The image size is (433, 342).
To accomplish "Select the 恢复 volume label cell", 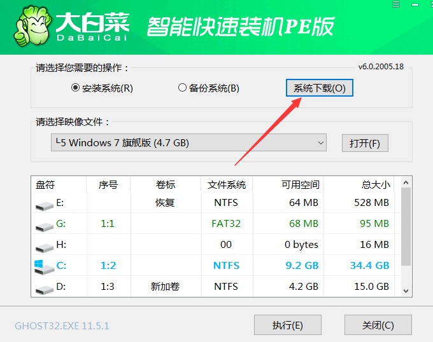I will click(x=165, y=203).
